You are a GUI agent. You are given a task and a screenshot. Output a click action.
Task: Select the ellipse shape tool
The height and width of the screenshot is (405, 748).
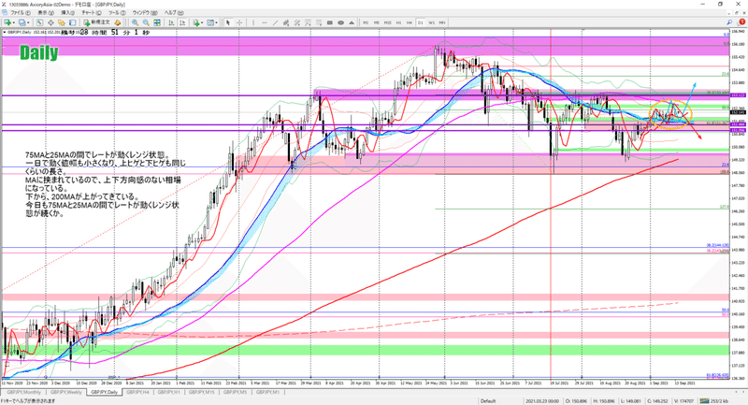tap(340, 22)
